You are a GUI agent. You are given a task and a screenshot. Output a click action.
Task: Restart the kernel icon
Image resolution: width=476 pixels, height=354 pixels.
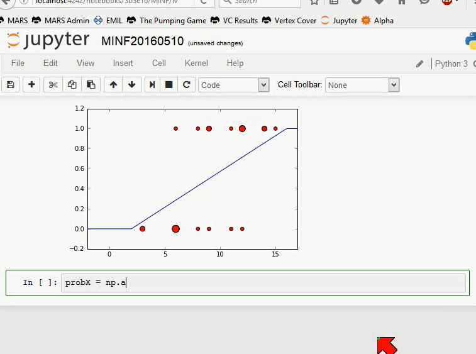(186, 85)
